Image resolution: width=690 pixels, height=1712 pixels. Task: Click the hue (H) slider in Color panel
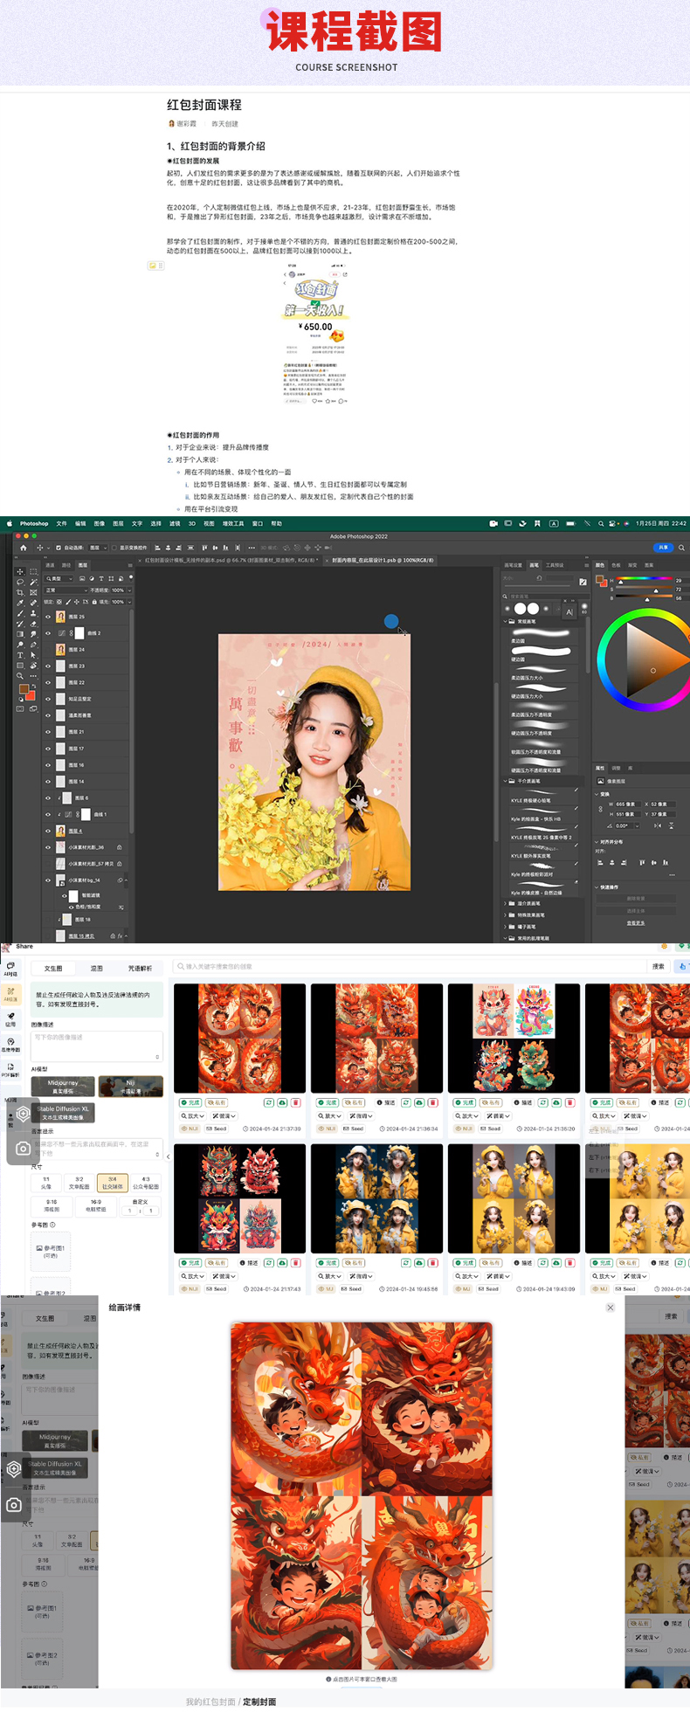pos(645,578)
